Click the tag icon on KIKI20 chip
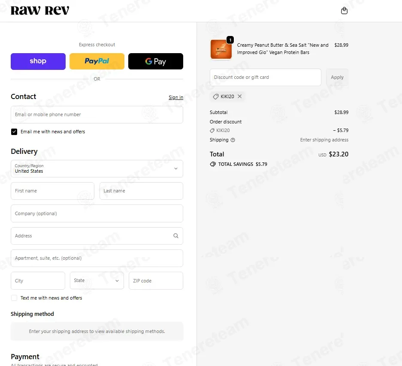402x366 pixels. [216, 96]
